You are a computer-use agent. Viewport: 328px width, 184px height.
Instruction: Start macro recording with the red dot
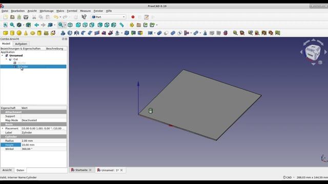click(133, 17)
